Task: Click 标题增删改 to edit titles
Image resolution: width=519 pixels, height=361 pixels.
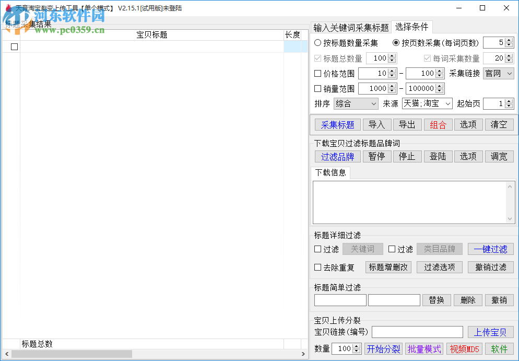Action: click(x=388, y=267)
